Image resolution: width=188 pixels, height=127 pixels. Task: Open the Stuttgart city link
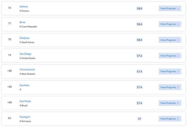pos(25,117)
